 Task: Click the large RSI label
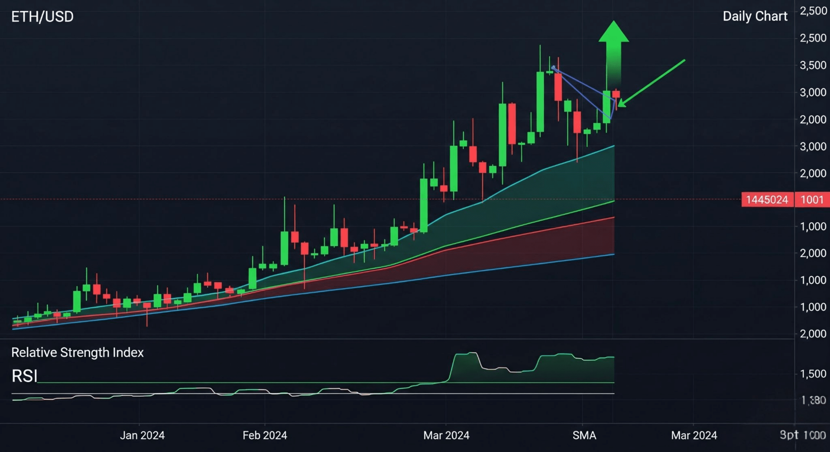[24, 376]
